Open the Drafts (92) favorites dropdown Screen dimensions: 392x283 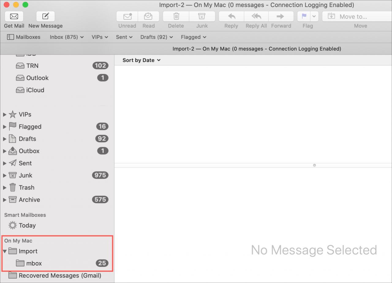(x=156, y=37)
